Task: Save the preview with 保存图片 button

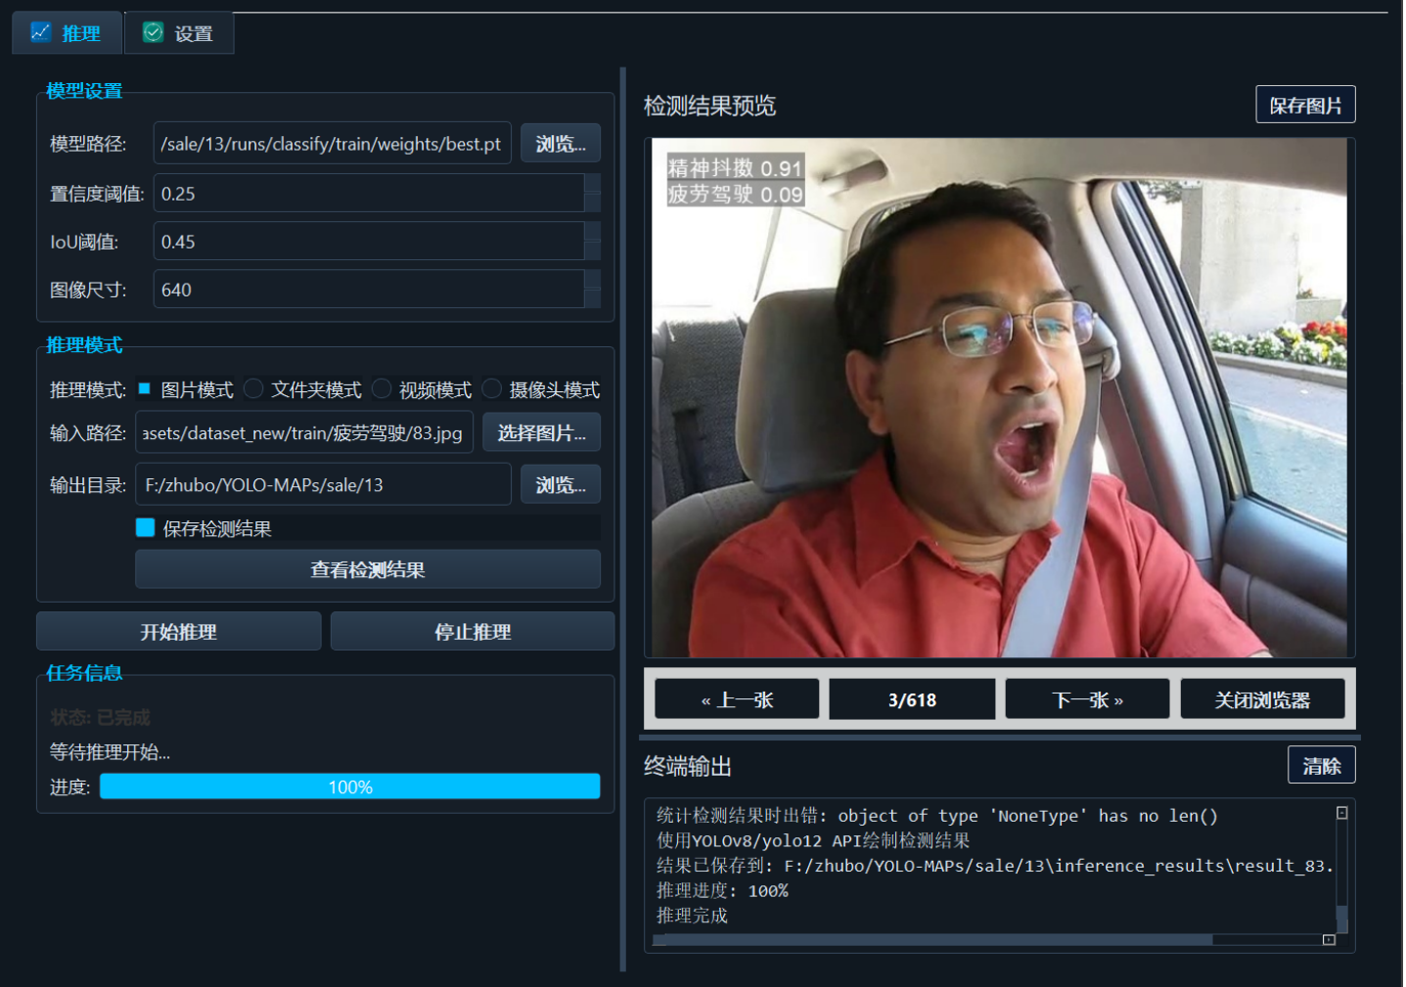Action: tap(1305, 105)
